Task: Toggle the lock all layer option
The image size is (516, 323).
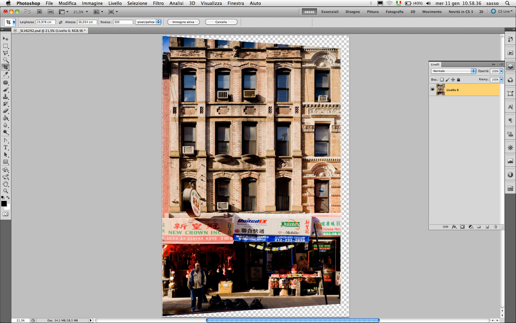Action: coord(459,80)
